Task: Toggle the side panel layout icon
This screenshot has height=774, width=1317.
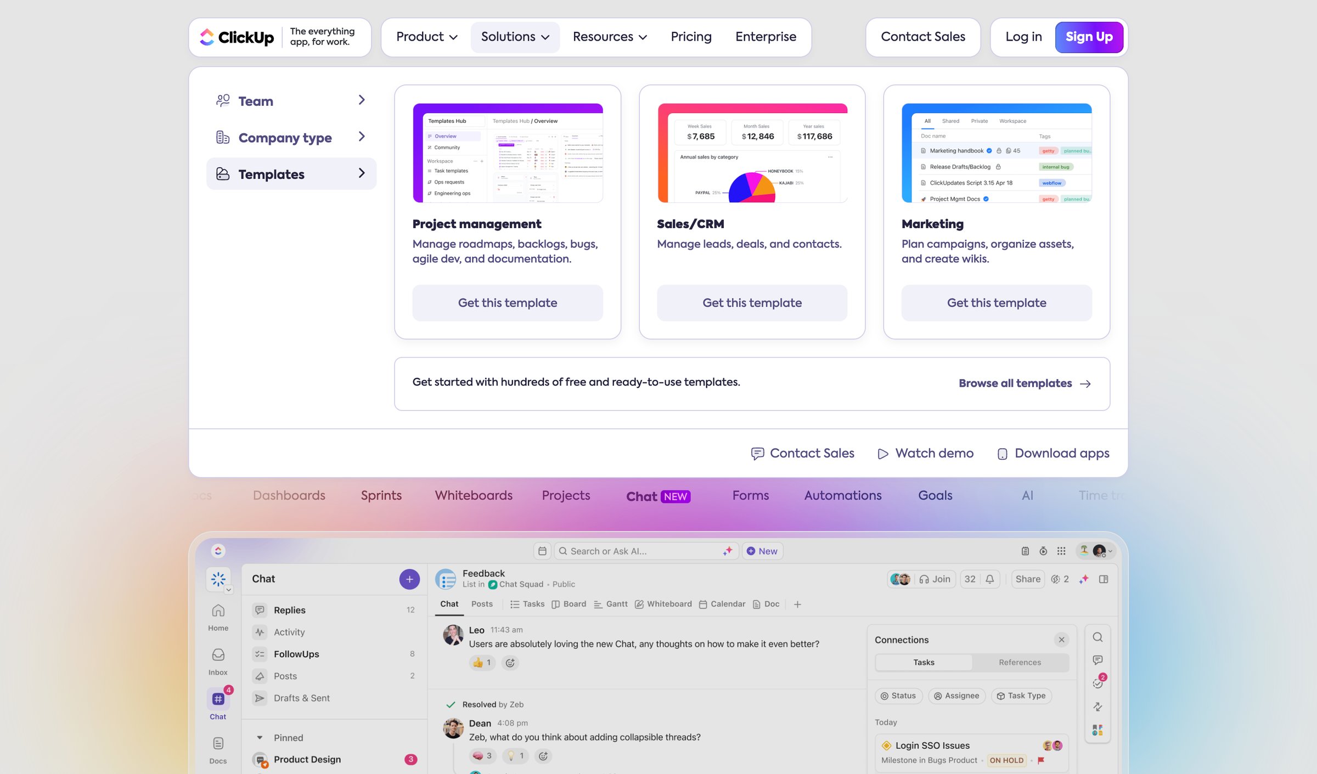Action: coord(1104,579)
